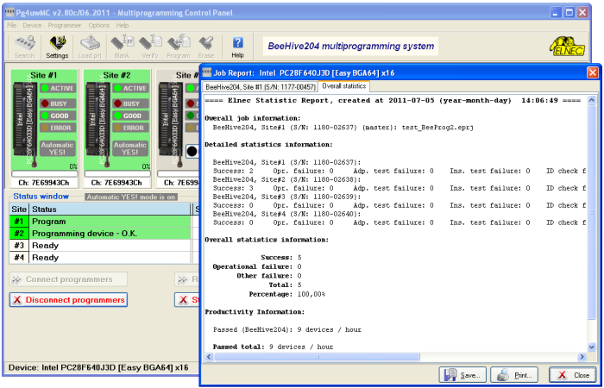The image size is (604, 388).
Task: Select status row #1 Program
Action: click(x=100, y=222)
